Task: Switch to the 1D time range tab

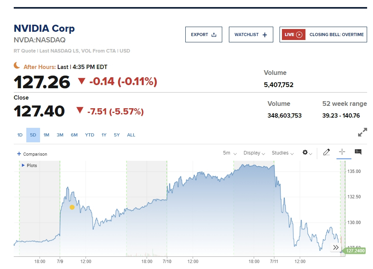Action: (20, 135)
